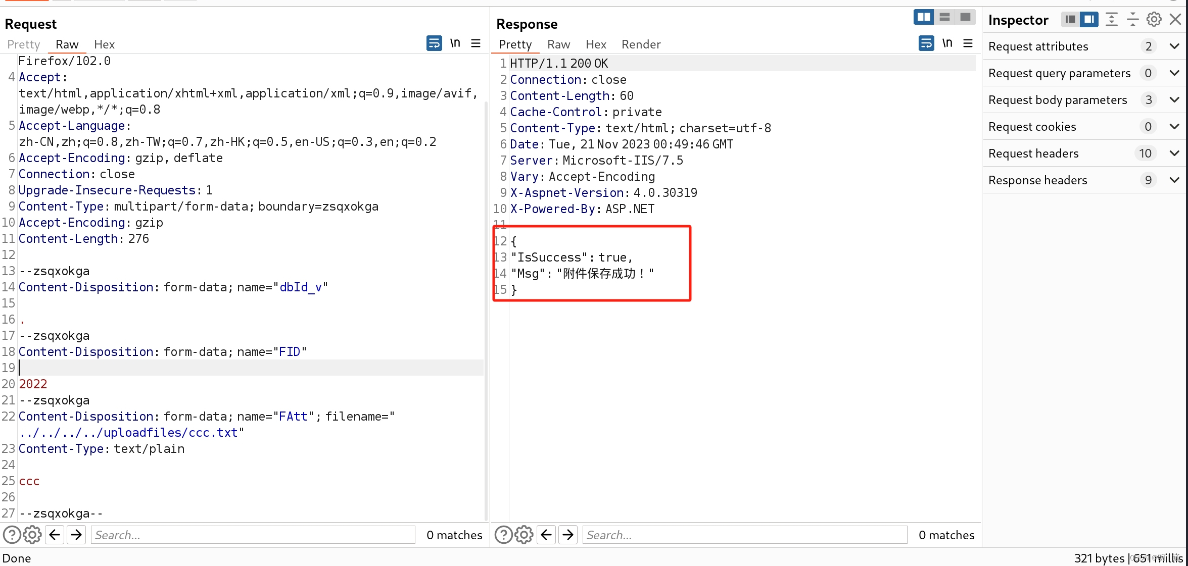Toggle word wrap icon in Request panel
1188x566 pixels.
(434, 43)
